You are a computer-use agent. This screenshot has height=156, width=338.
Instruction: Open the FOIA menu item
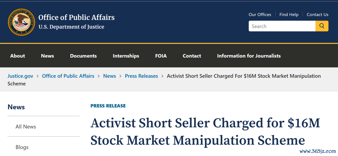click(161, 56)
